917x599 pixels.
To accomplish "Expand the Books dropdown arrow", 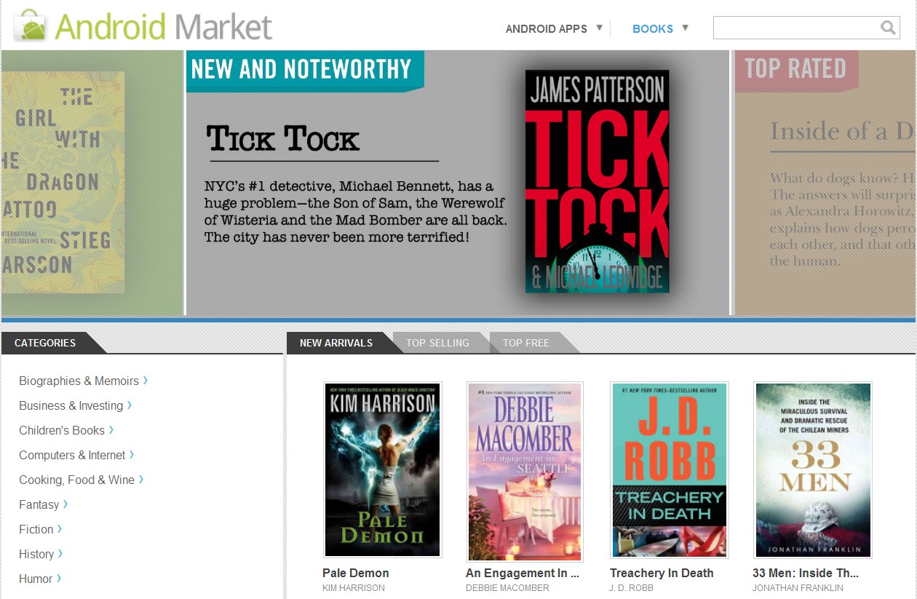I will 685,28.
